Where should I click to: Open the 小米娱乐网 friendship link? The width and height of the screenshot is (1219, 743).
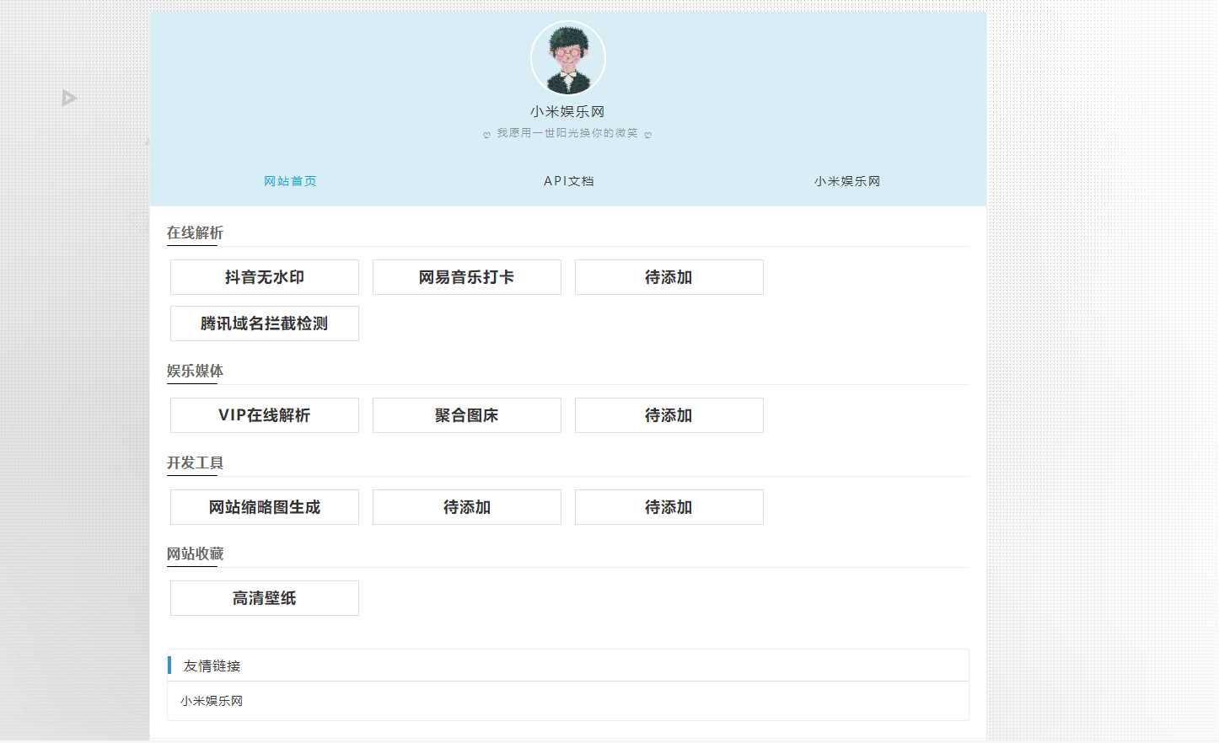tap(210, 701)
